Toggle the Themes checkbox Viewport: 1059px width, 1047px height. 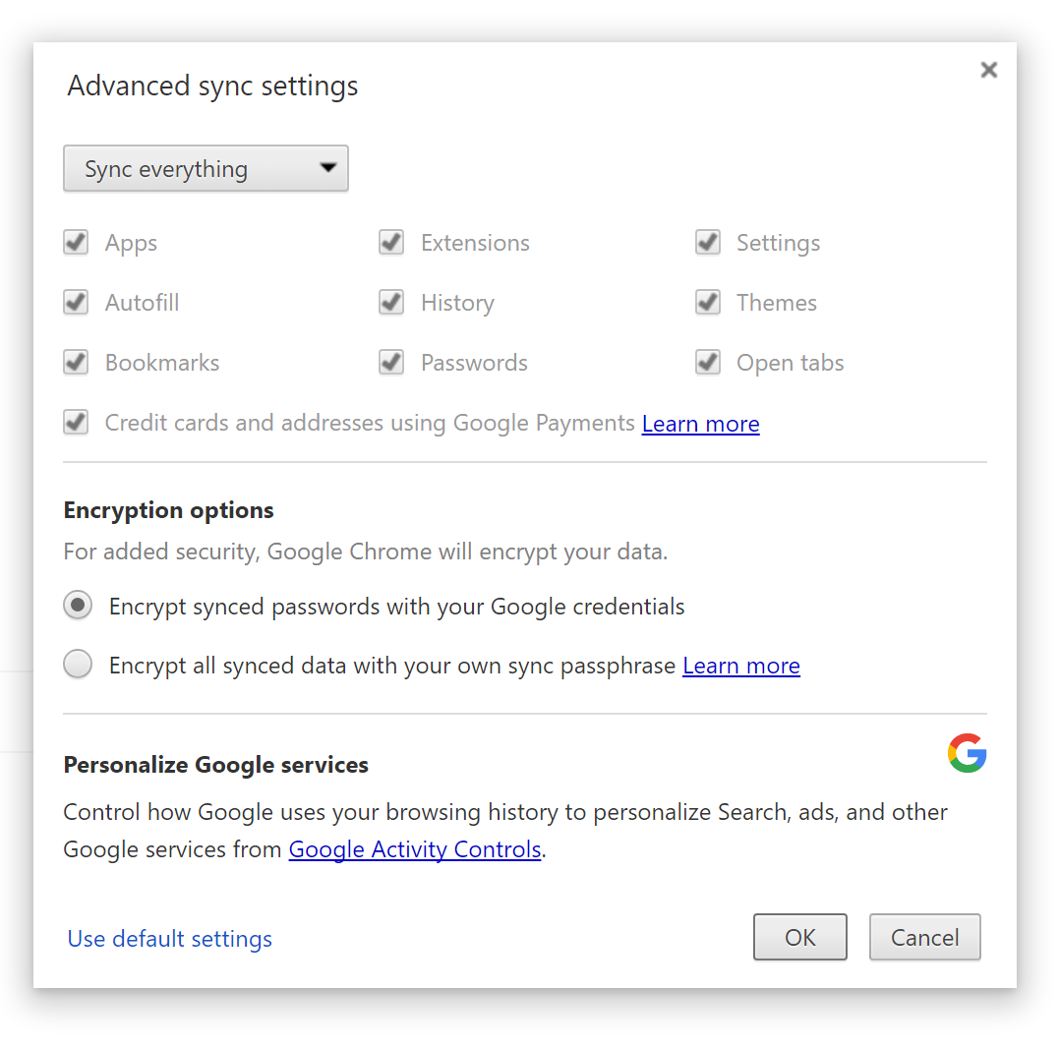tap(708, 303)
